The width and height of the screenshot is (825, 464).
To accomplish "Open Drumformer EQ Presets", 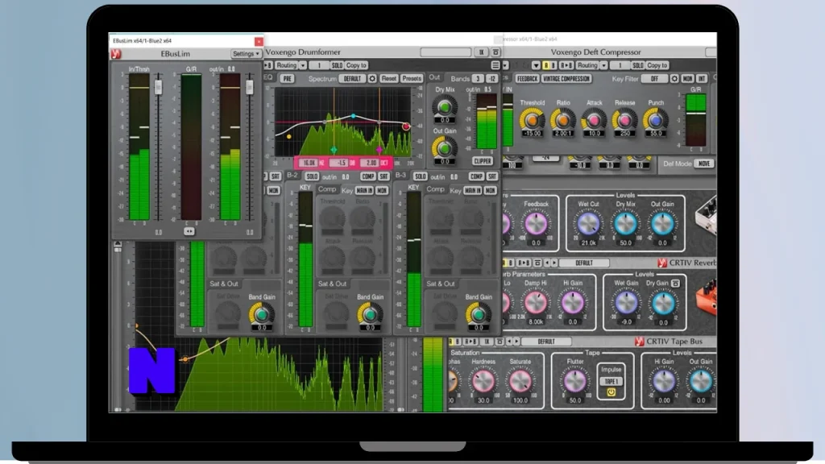I will [x=412, y=78].
